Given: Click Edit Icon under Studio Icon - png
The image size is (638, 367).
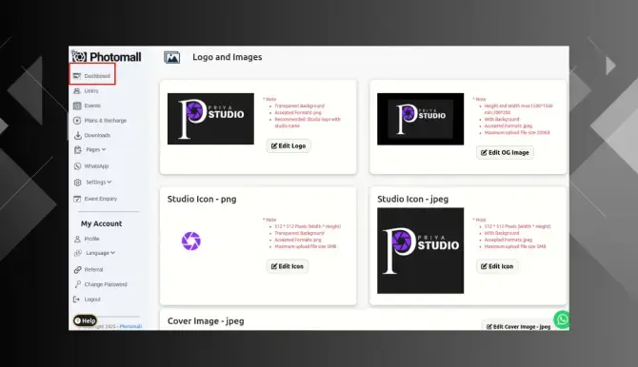Looking at the screenshot, I should pos(288,266).
